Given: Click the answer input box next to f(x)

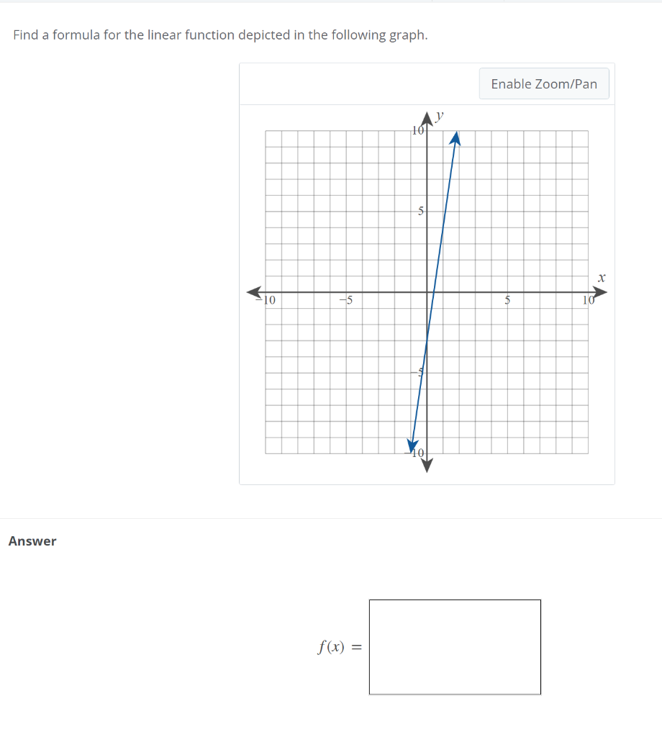Looking at the screenshot, I should click(x=455, y=646).
